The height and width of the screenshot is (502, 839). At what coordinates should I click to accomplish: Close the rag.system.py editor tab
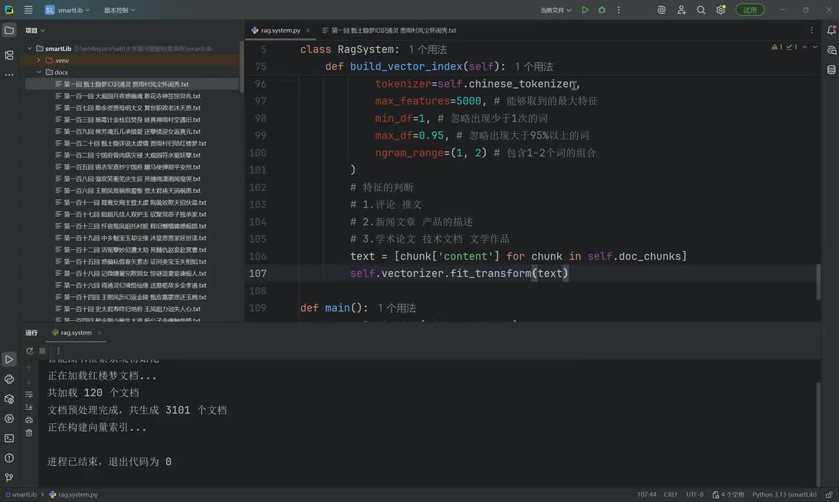coord(308,31)
